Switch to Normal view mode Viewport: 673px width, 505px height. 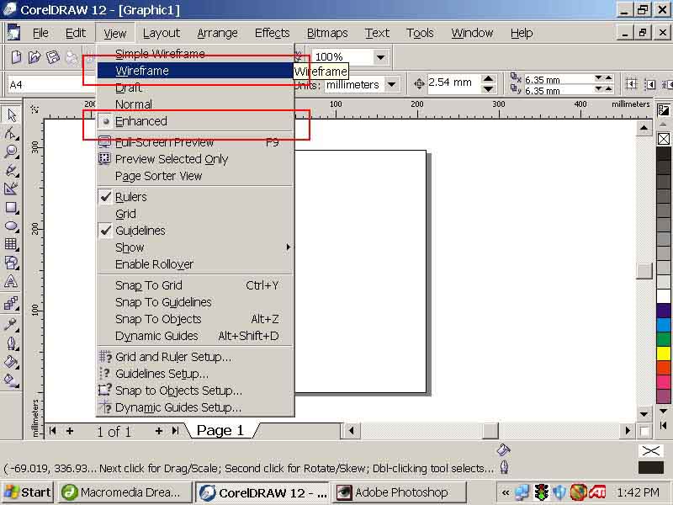point(196,104)
